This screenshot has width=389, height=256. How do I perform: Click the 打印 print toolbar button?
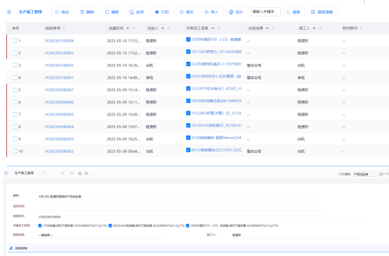(x=162, y=12)
